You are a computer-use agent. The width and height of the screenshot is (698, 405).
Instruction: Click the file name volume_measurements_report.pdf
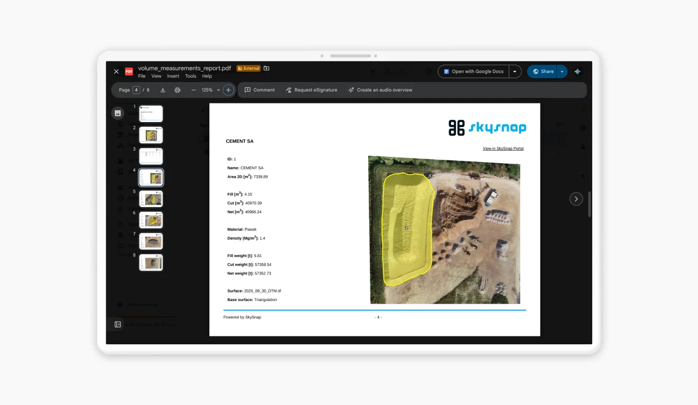click(185, 68)
